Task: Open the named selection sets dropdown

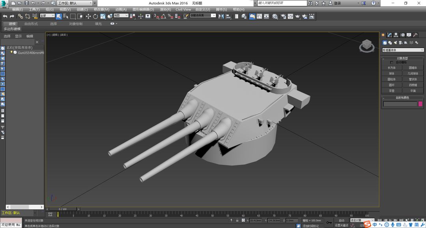Action: coord(203,15)
